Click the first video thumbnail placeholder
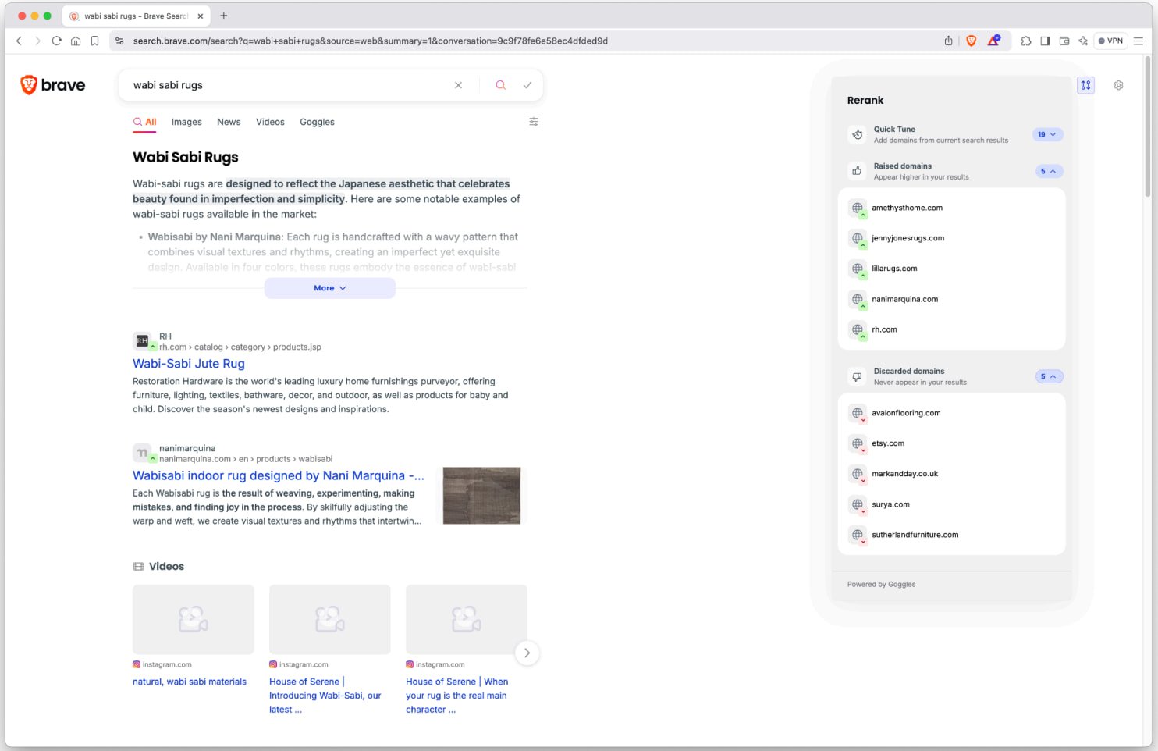The height and width of the screenshot is (751, 1158). coord(194,619)
